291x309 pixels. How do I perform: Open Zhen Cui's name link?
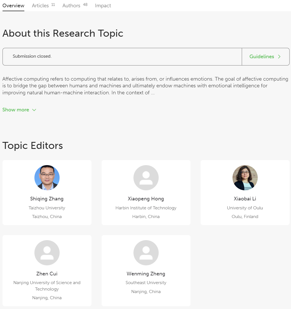coord(47,274)
